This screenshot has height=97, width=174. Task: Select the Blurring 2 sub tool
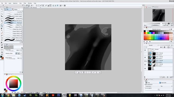tap(13, 23)
